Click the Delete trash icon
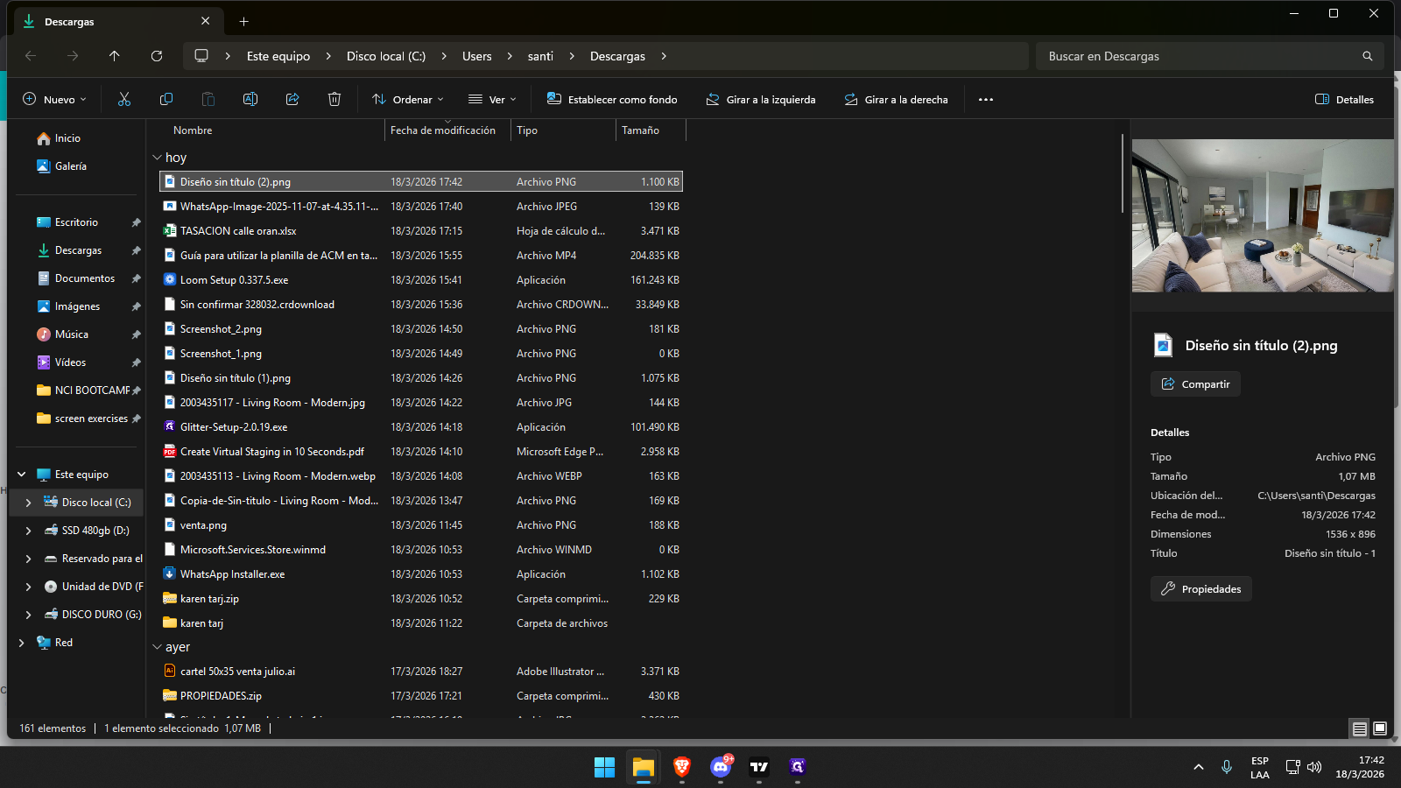This screenshot has width=1401, height=788. 334,100
